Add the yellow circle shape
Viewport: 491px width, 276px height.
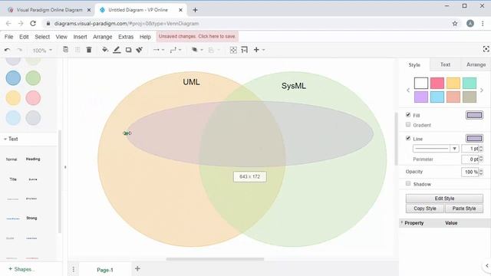tap(13, 98)
